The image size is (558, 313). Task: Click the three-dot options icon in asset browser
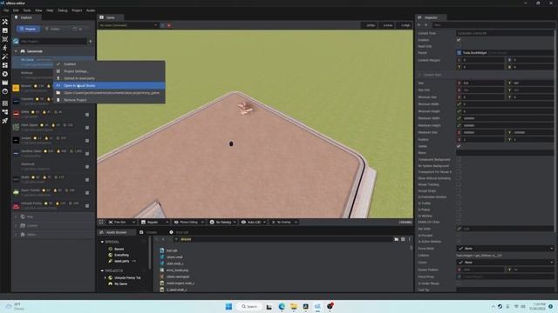[x=409, y=240]
